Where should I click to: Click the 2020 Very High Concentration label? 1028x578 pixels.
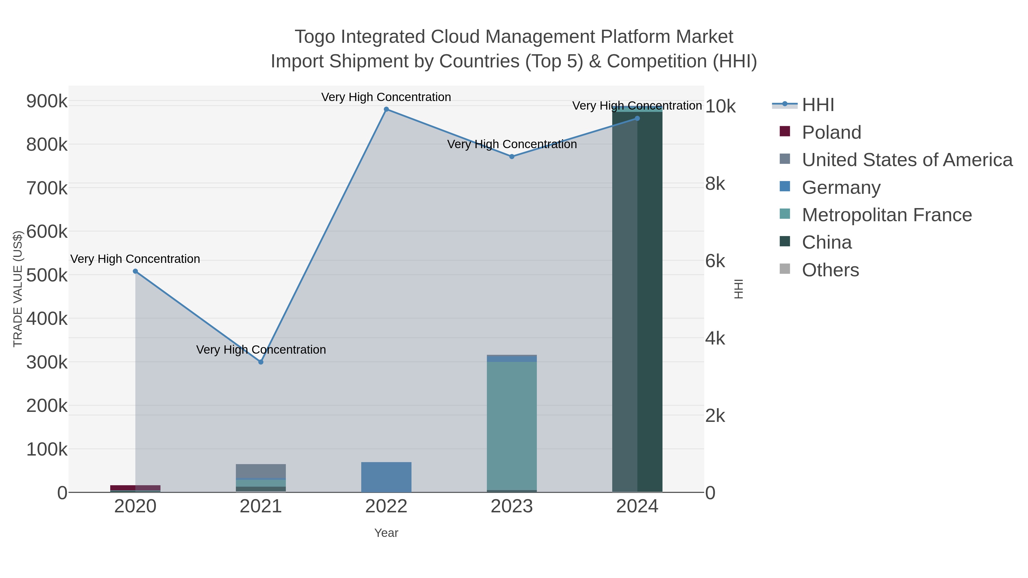135,259
